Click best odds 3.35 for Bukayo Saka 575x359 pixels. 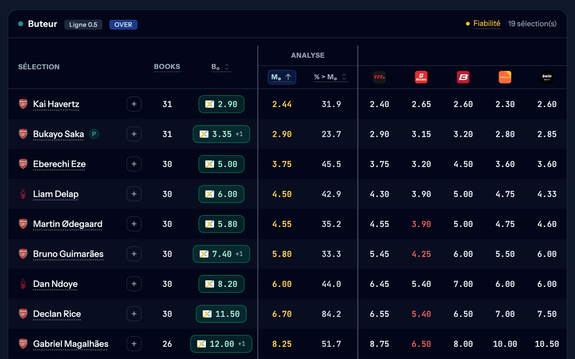click(x=221, y=134)
